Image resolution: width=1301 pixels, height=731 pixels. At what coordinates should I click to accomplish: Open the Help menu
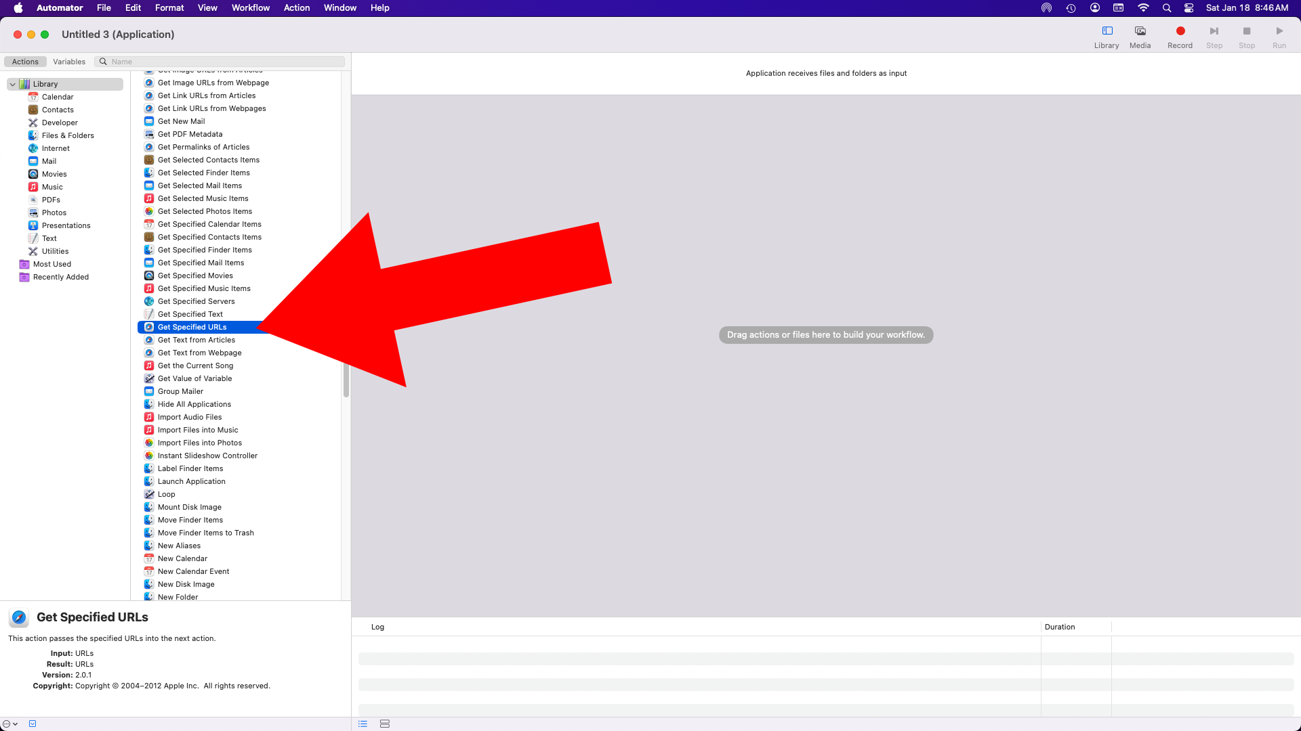(x=379, y=8)
